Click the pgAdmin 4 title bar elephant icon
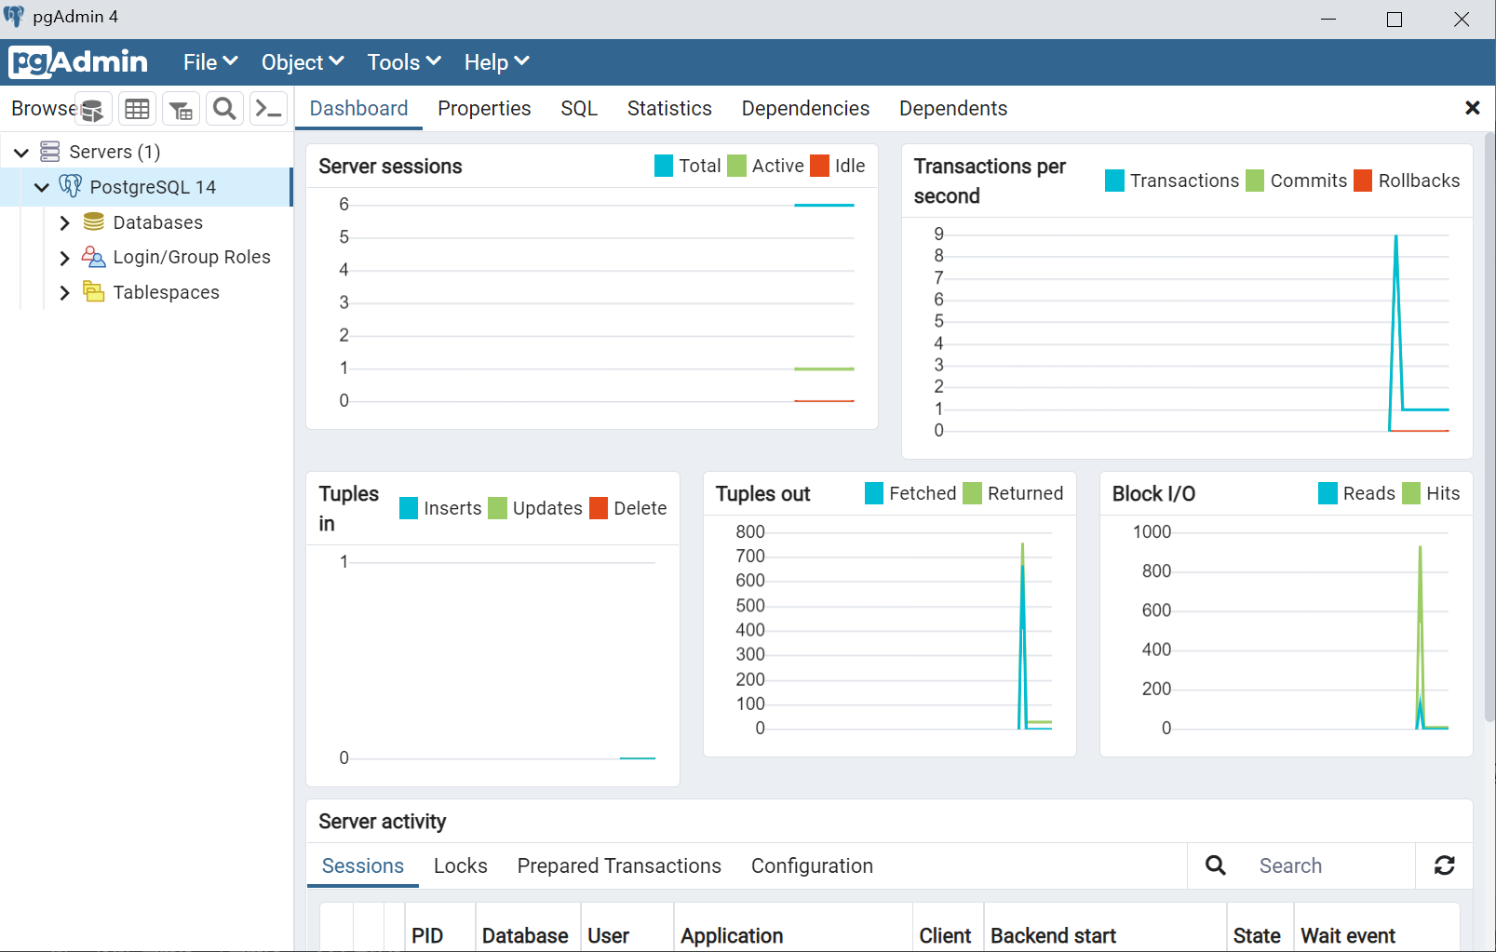 [14, 17]
